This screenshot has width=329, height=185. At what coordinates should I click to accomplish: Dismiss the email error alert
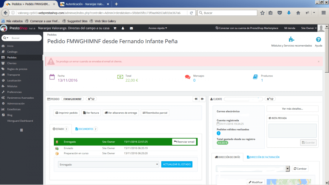pos(319,62)
